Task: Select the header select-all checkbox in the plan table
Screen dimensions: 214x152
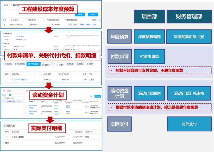Action: point(26,101)
